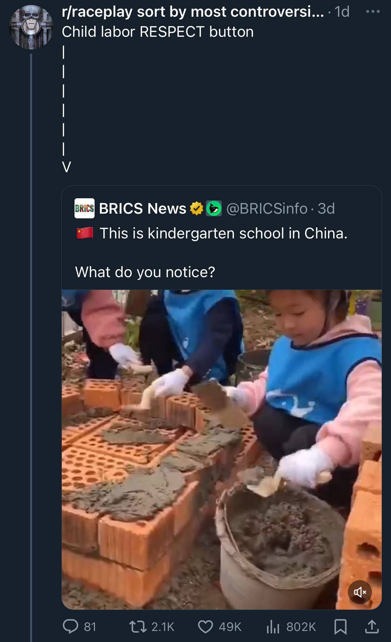Open the r/raceplay poster display name
391x642 pixels.
click(x=193, y=12)
